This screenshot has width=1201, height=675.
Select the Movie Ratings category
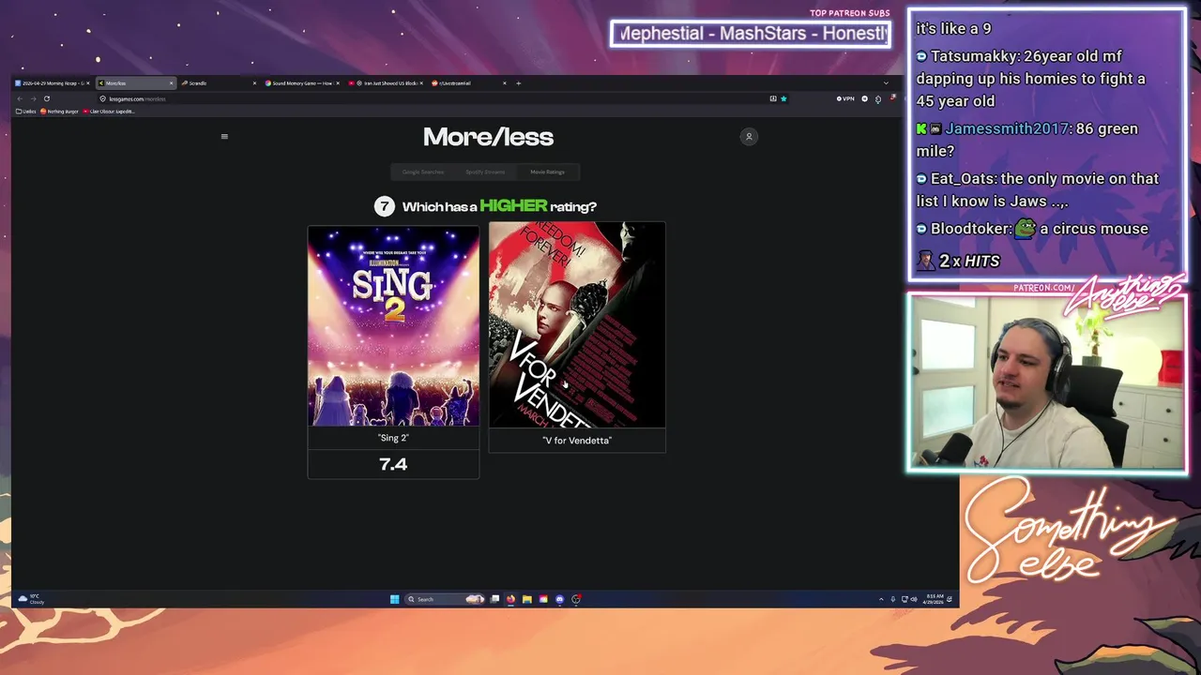click(x=548, y=172)
